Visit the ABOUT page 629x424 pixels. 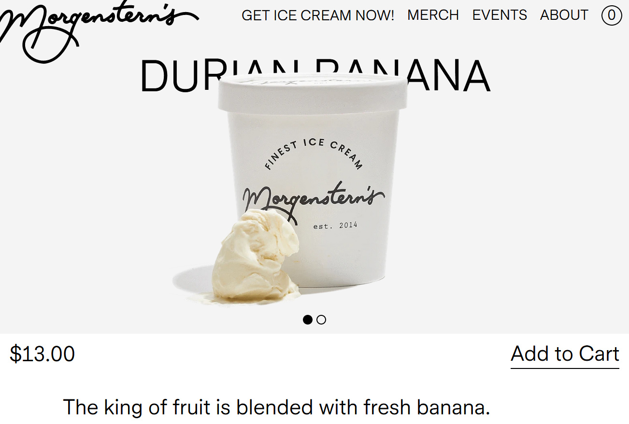tap(564, 15)
